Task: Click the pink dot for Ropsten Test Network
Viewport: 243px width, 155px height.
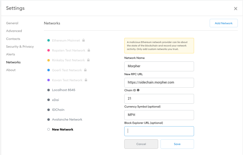Action: pos(49,51)
